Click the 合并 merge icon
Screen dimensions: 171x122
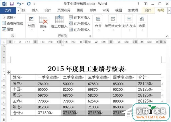(98, 19)
